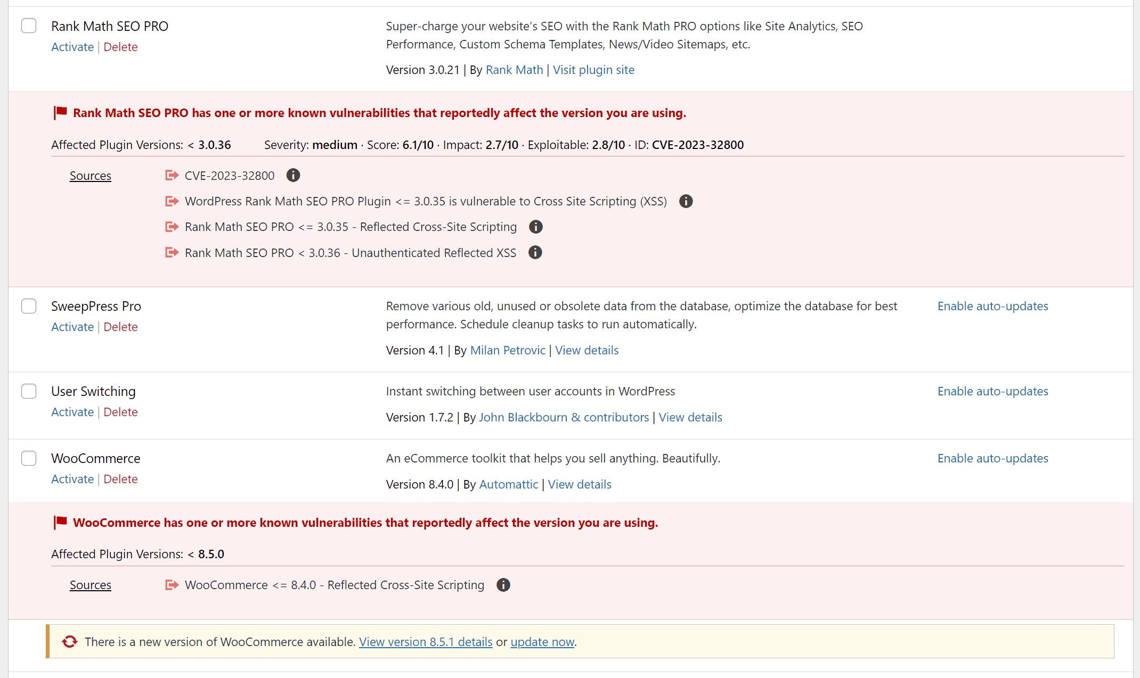Click info icon beside Unauthenticated Reflected XSS
The height and width of the screenshot is (678, 1140).
click(x=535, y=252)
